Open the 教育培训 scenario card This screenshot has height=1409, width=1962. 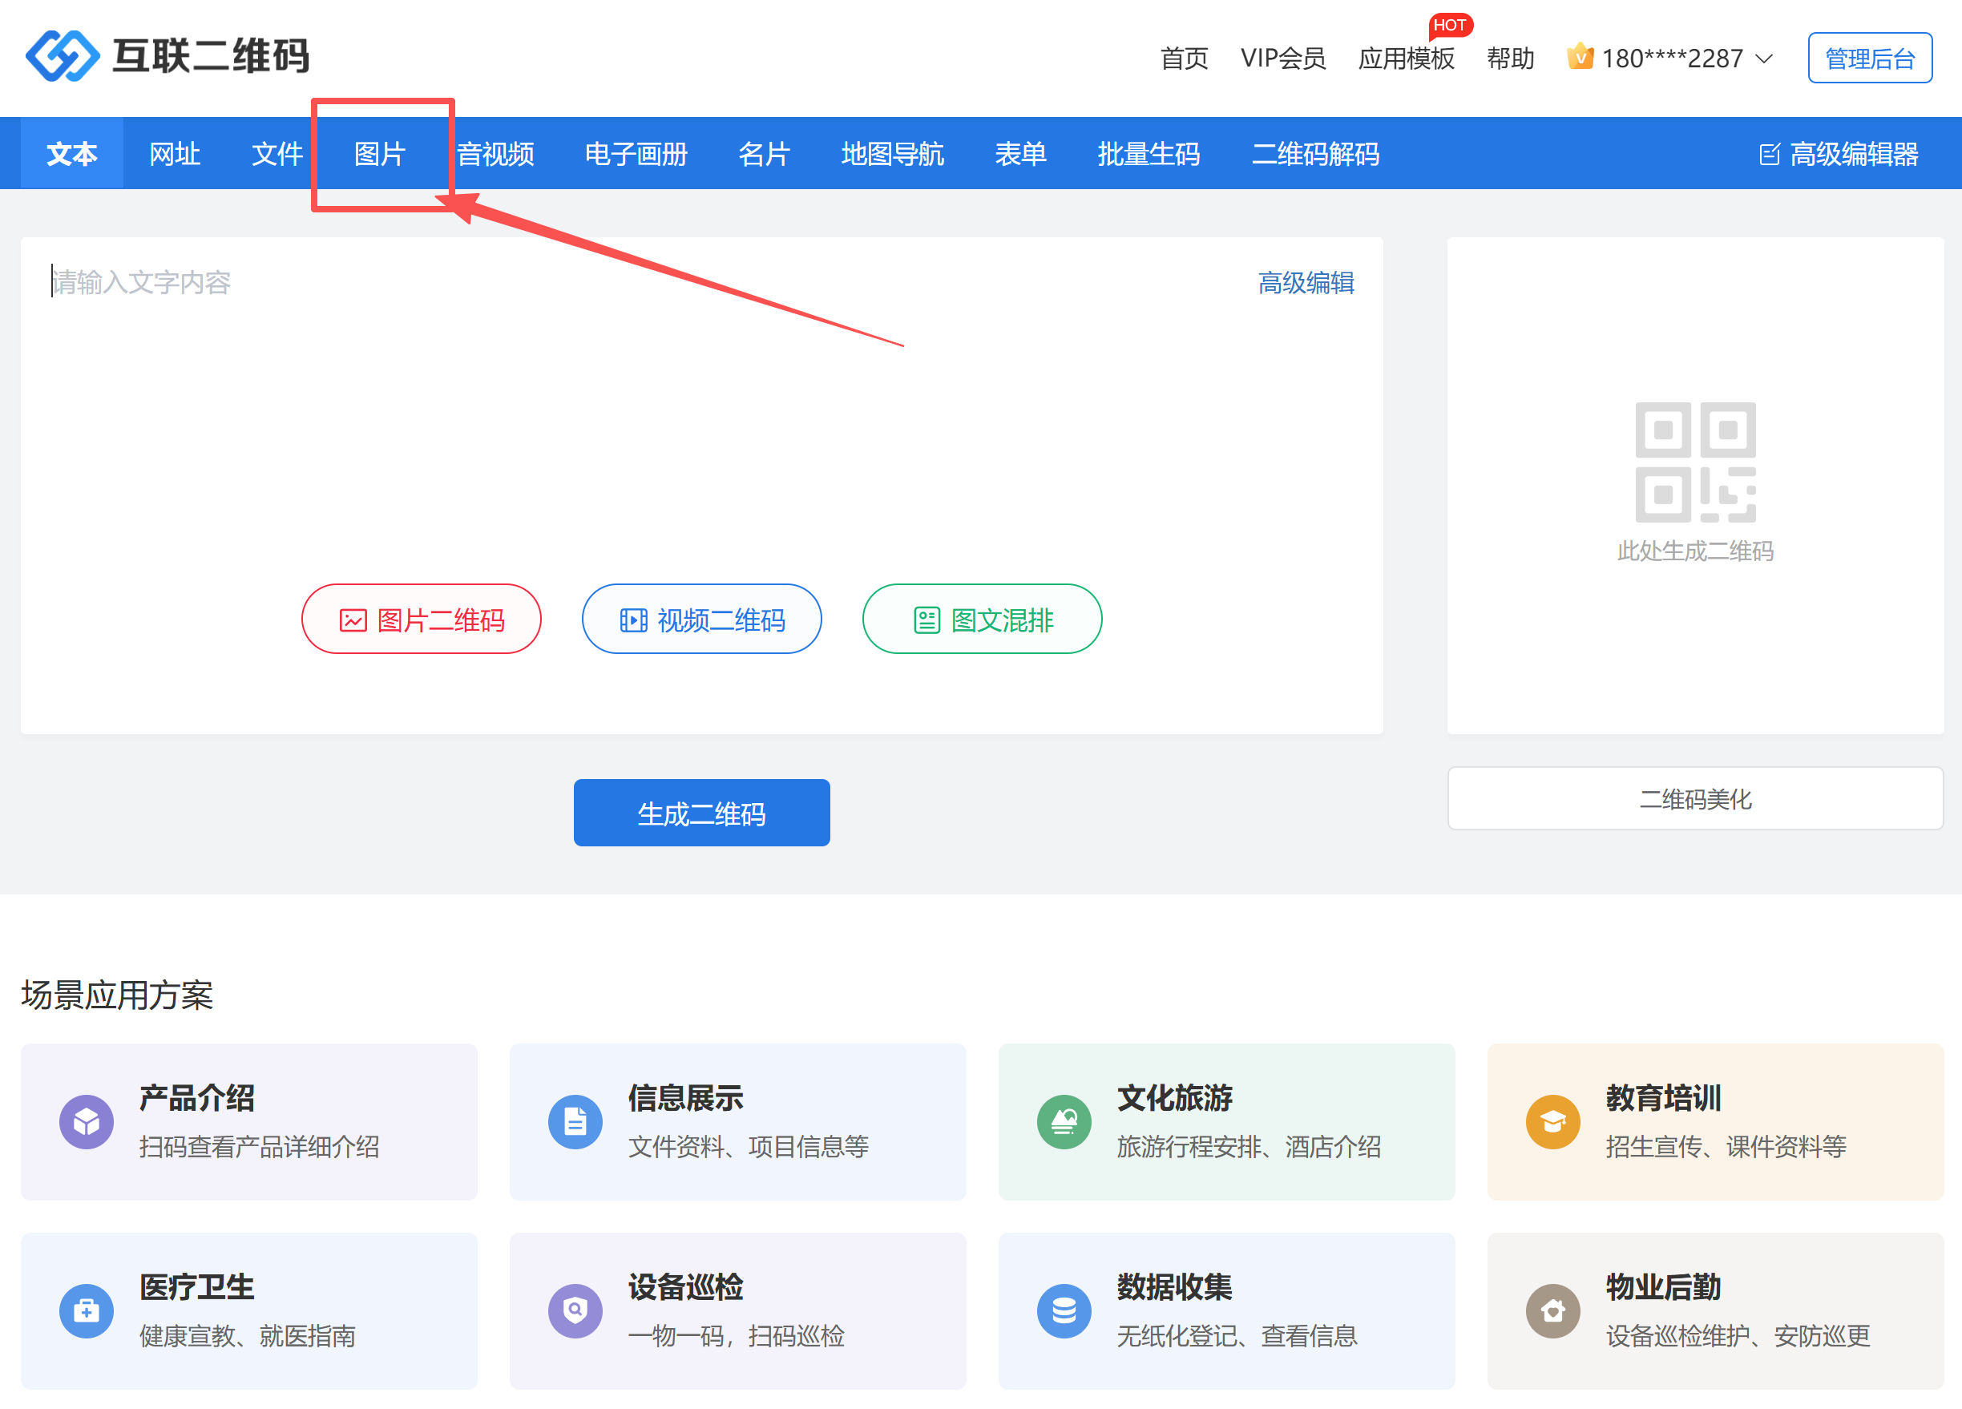1715,1122
